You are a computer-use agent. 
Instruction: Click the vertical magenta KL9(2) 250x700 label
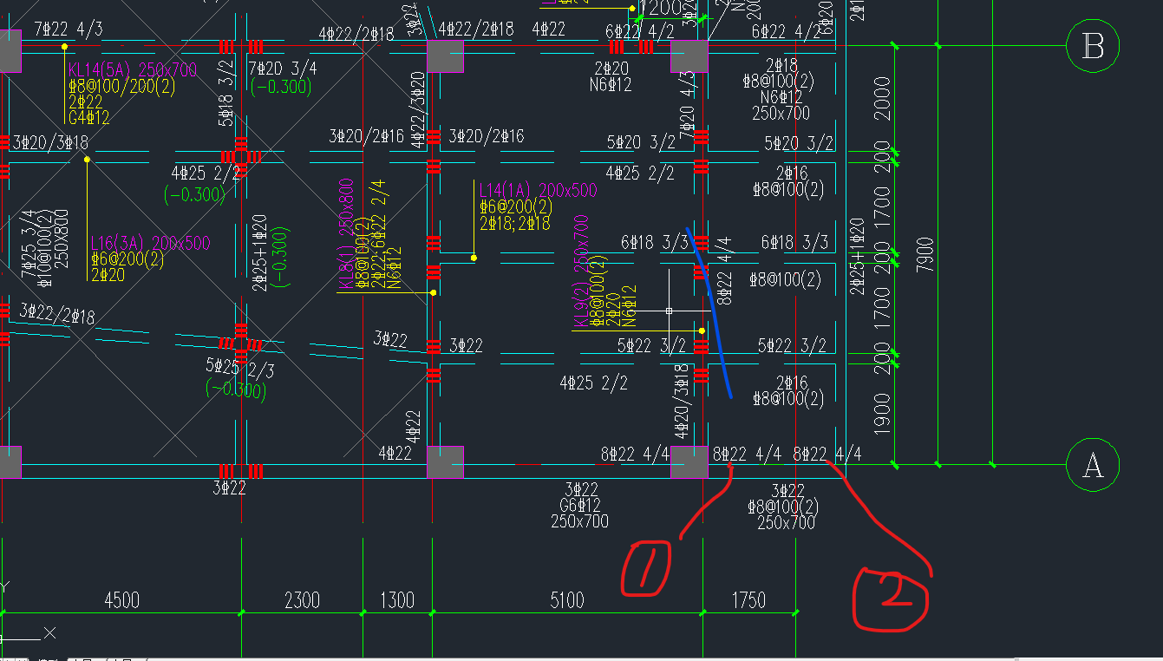click(x=581, y=272)
